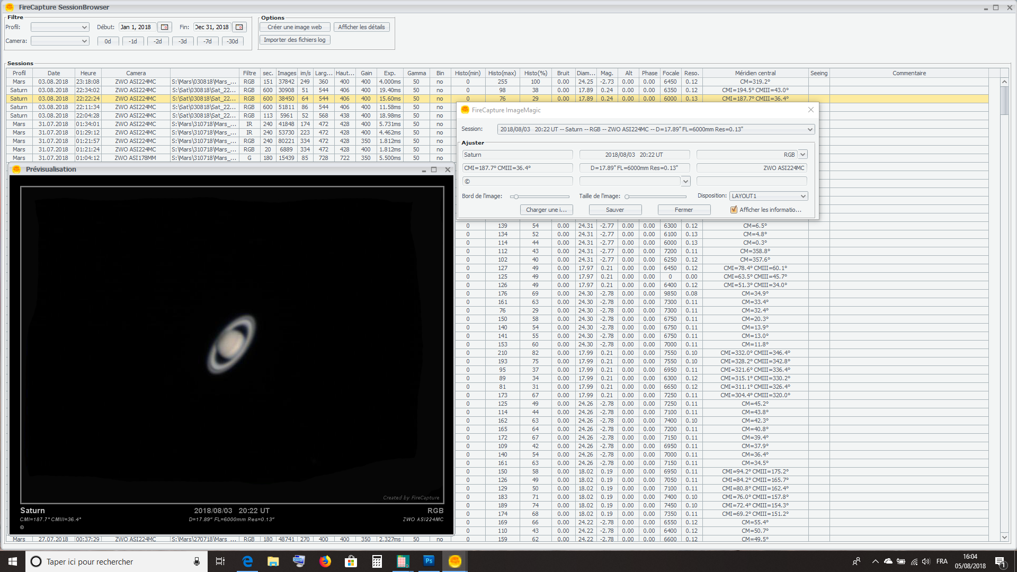The width and height of the screenshot is (1017, 572).
Task: Click the Saturn name text field
Action: [516, 155]
